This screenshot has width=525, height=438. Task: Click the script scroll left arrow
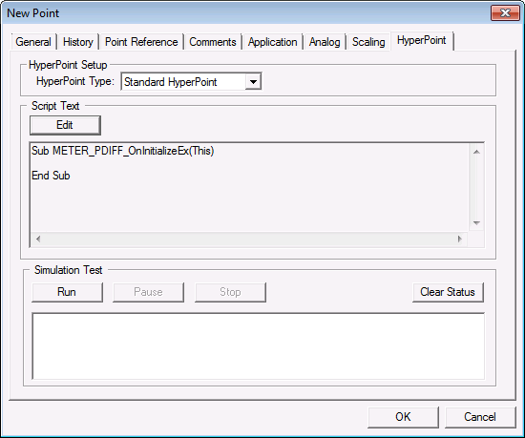click(38, 239)
